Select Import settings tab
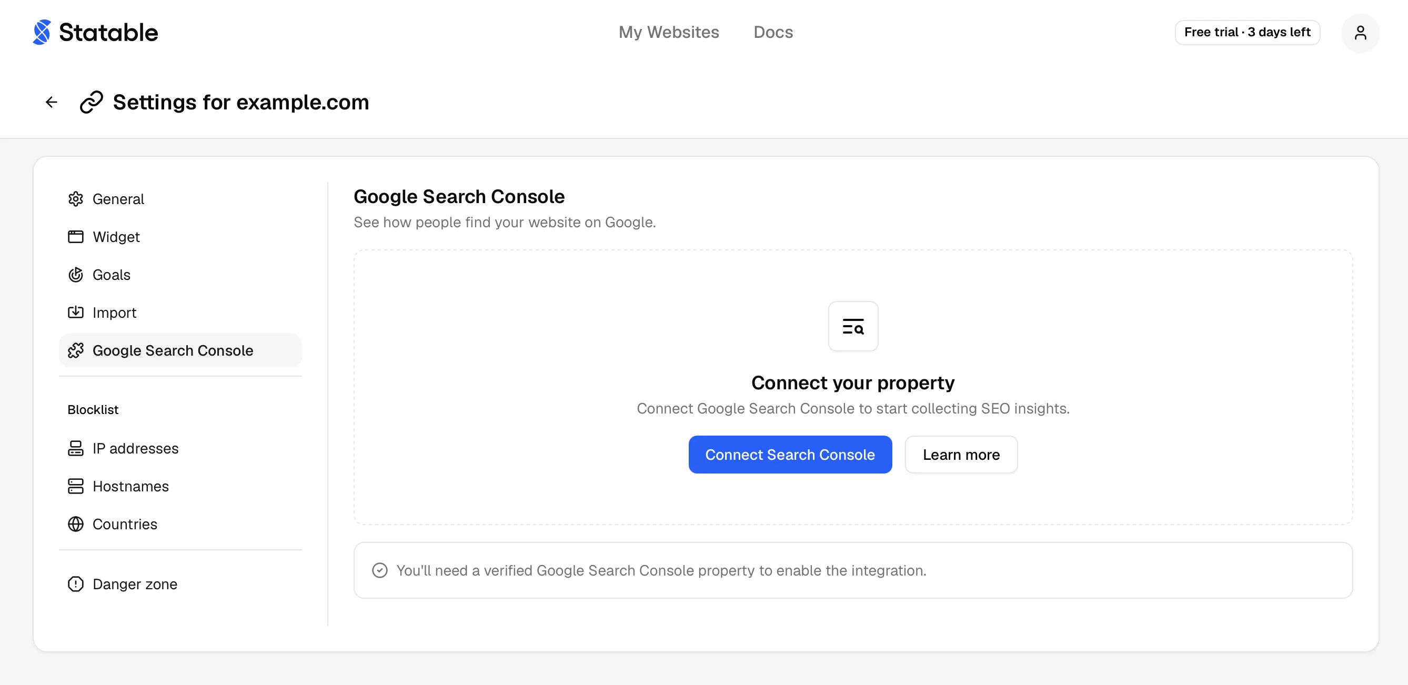Viewport: 1408px width, 685px height. click(180, 312)
